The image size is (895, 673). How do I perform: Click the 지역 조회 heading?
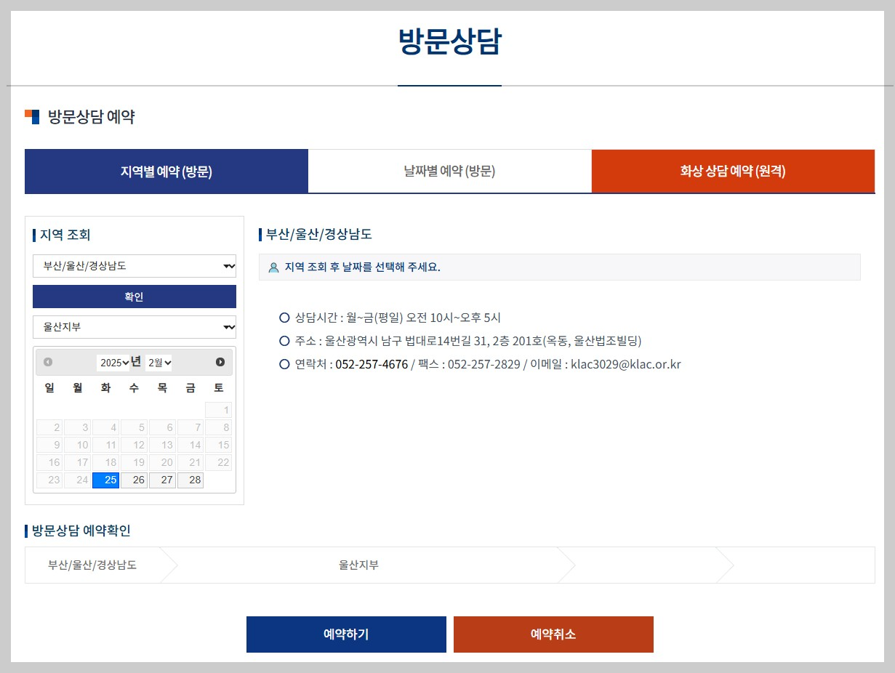pos(65,235)
